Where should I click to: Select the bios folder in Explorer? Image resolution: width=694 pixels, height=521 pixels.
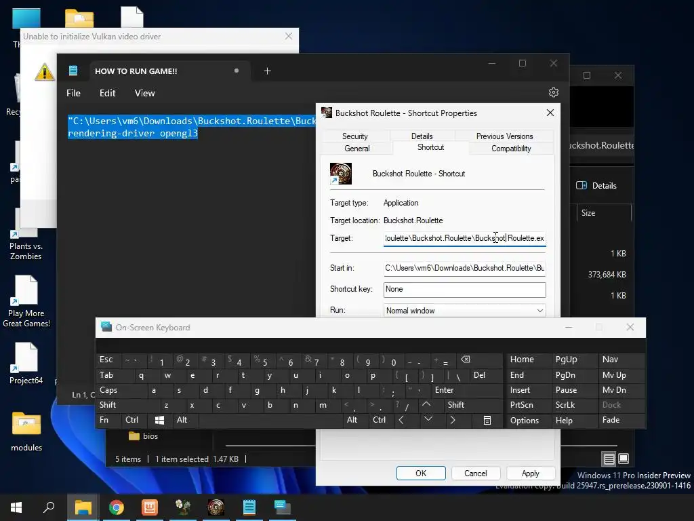(144, 436)
